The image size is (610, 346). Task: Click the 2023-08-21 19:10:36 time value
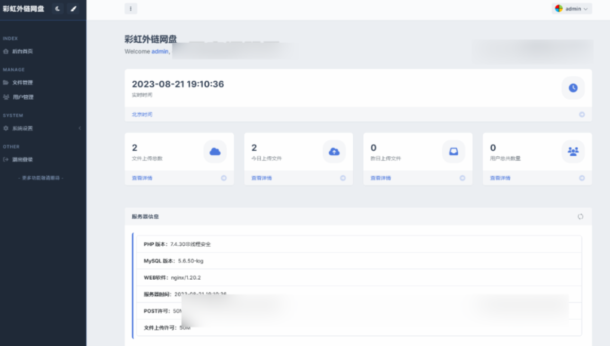pyautogui.click(x=178, y=84)
